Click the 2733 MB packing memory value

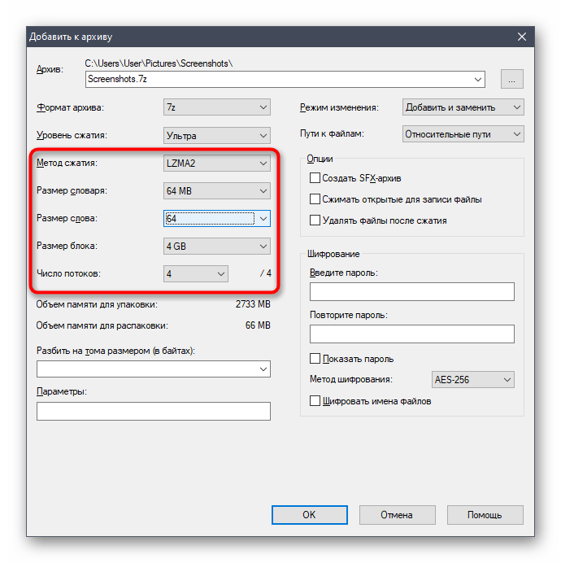253,304
